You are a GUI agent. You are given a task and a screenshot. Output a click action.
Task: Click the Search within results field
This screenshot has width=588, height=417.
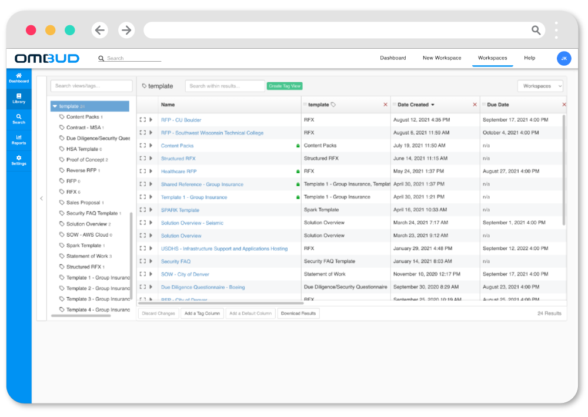(x=225, y=86)
